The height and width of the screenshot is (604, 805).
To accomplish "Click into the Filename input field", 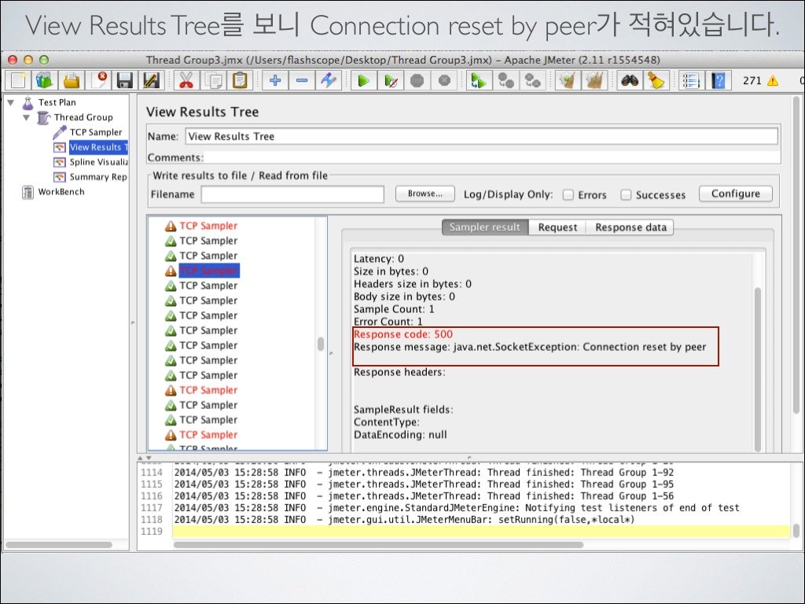I will tap(292, 194).
